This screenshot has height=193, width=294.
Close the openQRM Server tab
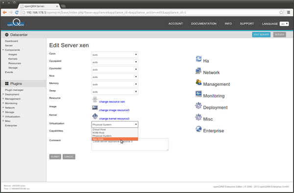[57, 6]
